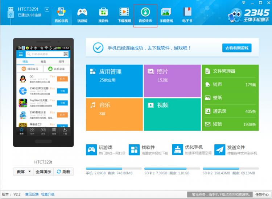Image resolution: width=272 pixels, height=199 pixels.
Task: Click the 截屏 screenshot button
Action: 21,172
